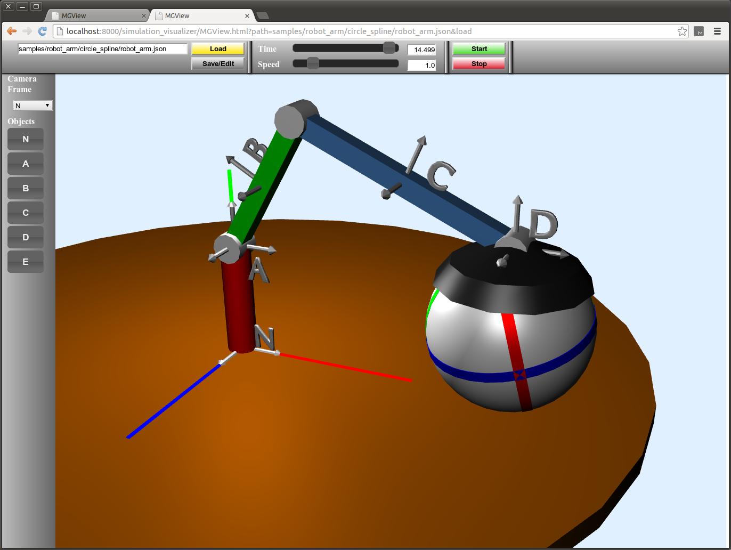Click the robot_arm.json file path field

point(102,48)
